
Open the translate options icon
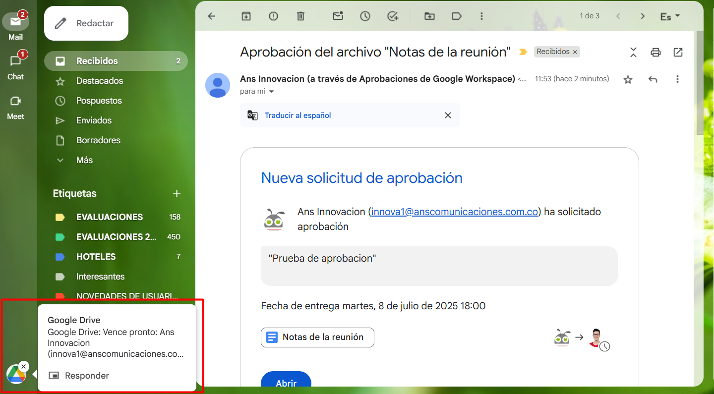[x=252, y=115]
